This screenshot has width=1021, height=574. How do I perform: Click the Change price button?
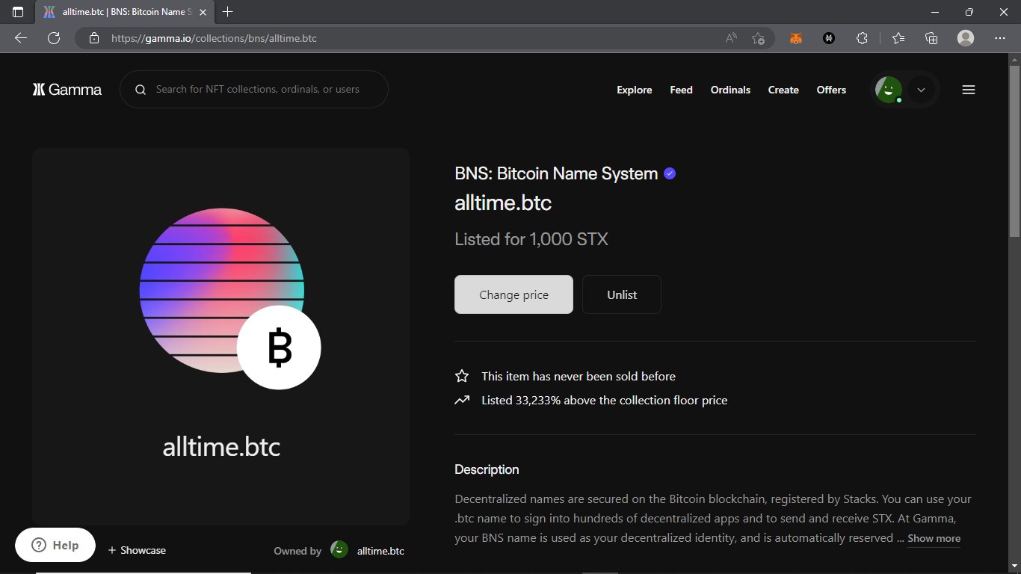point(513,294)
